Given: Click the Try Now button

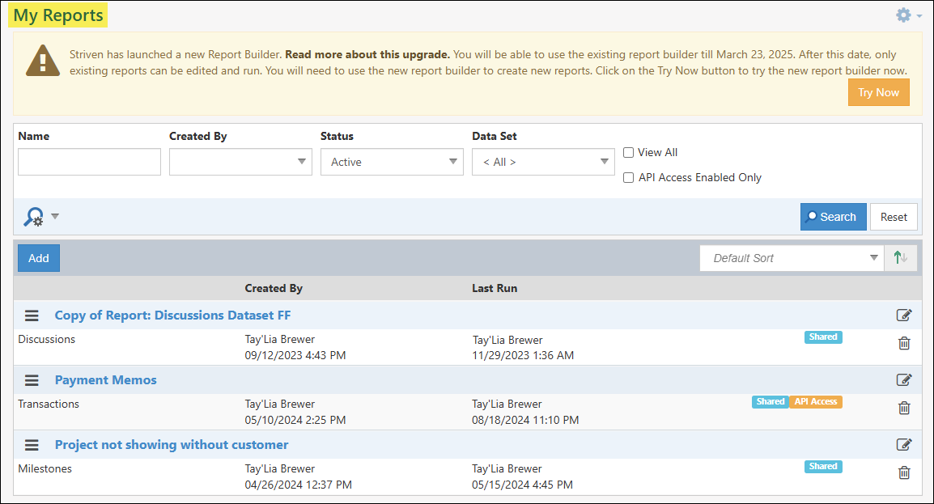Looking at the screenshot, I should point(879,92).
